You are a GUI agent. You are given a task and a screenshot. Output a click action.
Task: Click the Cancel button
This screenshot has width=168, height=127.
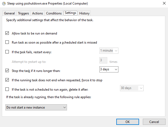pyautogui.click(x=154, y=122)
